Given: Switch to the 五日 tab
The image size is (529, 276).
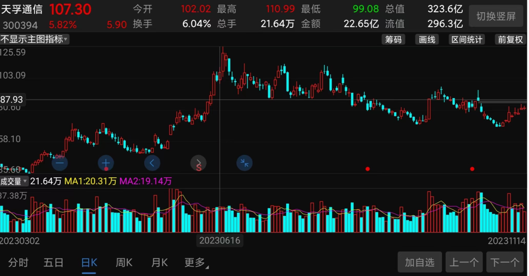Looking at the screenshot, I should (54, 262).
